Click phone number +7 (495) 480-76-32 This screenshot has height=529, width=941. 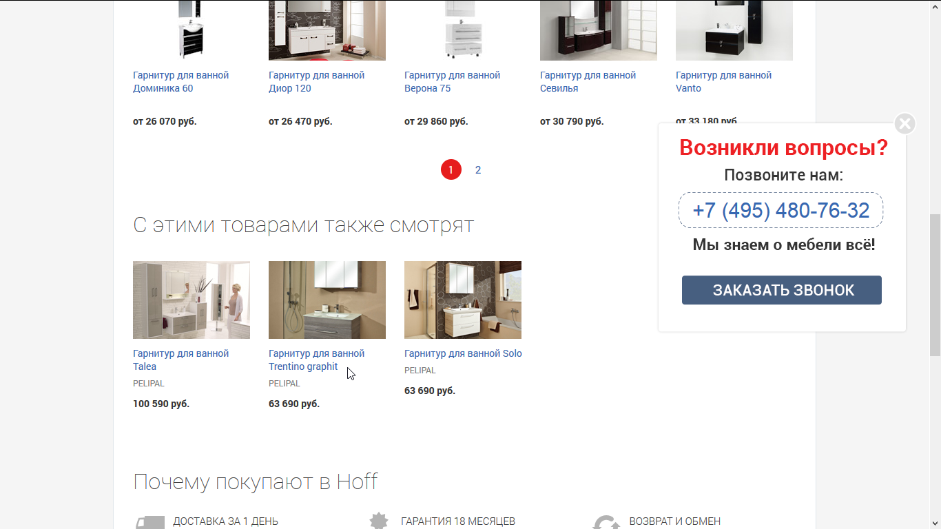click(x=781, y=210)
